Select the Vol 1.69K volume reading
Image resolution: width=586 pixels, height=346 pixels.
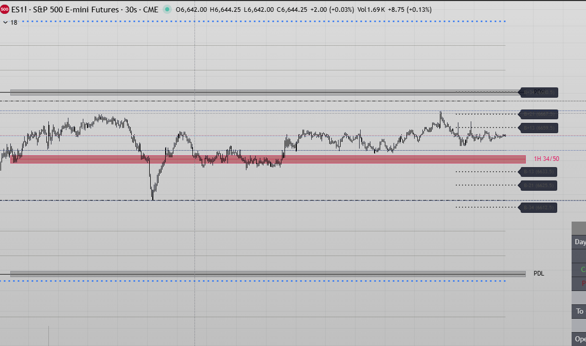tap(371, 9)
